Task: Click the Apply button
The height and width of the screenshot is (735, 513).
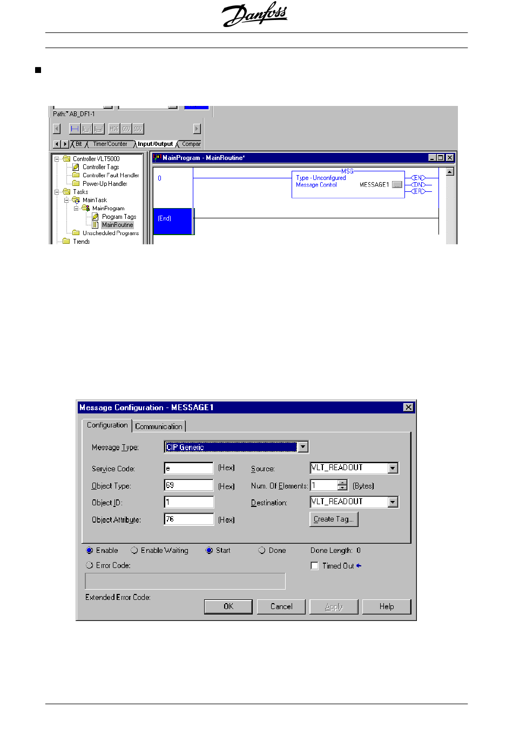Action: 334,606
